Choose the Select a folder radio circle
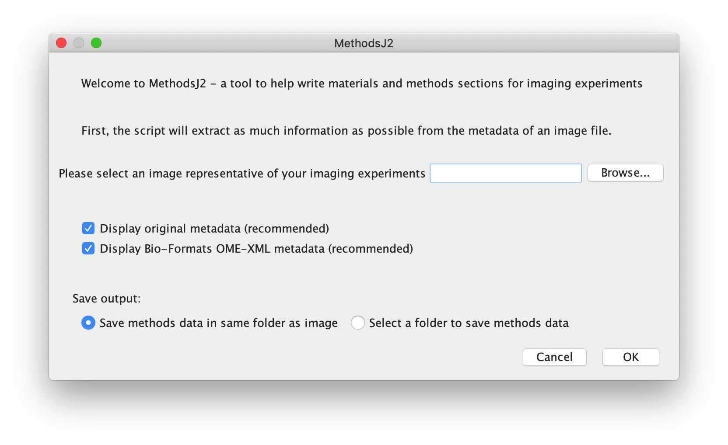 [357, 323]
